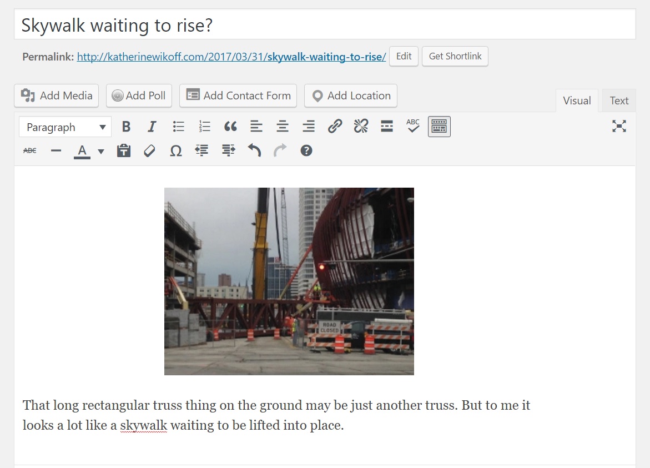Switch to the Text editor tab
Screen dimensions: 650x468
pyautogui.click(x=619, y=100)
